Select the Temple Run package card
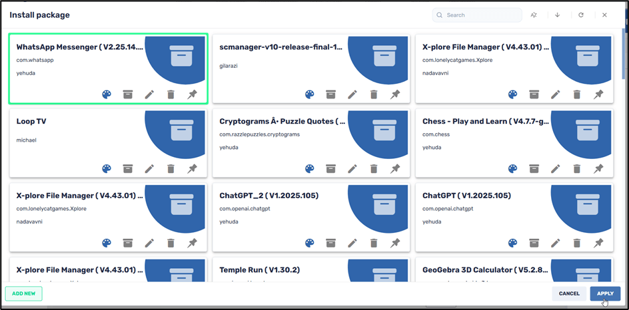The height and width of the screenshot is (310, 629). [x=280, y=271]
